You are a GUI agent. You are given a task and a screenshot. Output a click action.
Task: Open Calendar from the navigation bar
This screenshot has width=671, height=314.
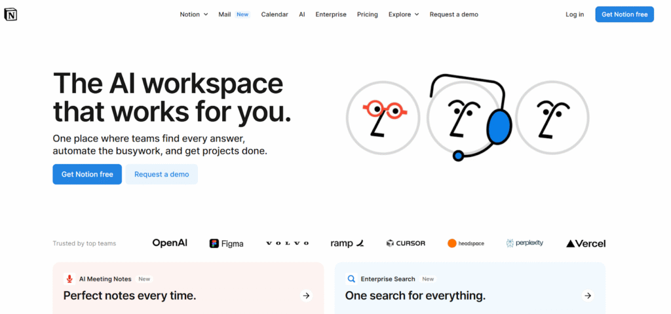275,14
